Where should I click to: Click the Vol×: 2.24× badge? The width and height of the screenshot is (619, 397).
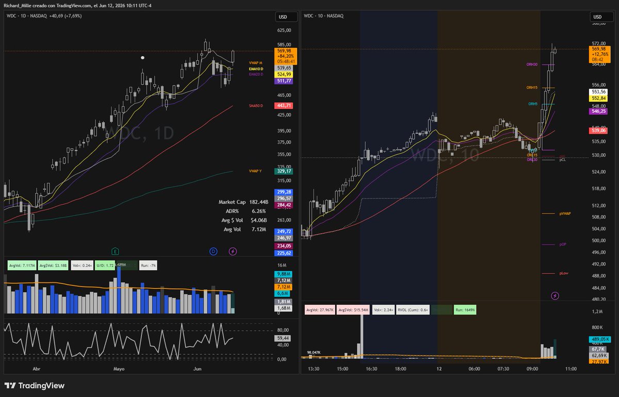coord(384,310)
